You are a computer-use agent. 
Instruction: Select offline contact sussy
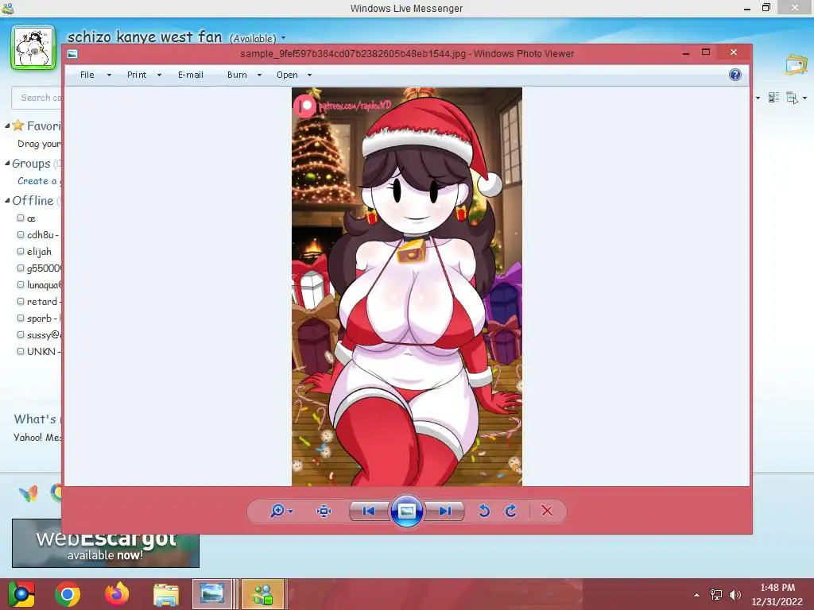point(39,334)
